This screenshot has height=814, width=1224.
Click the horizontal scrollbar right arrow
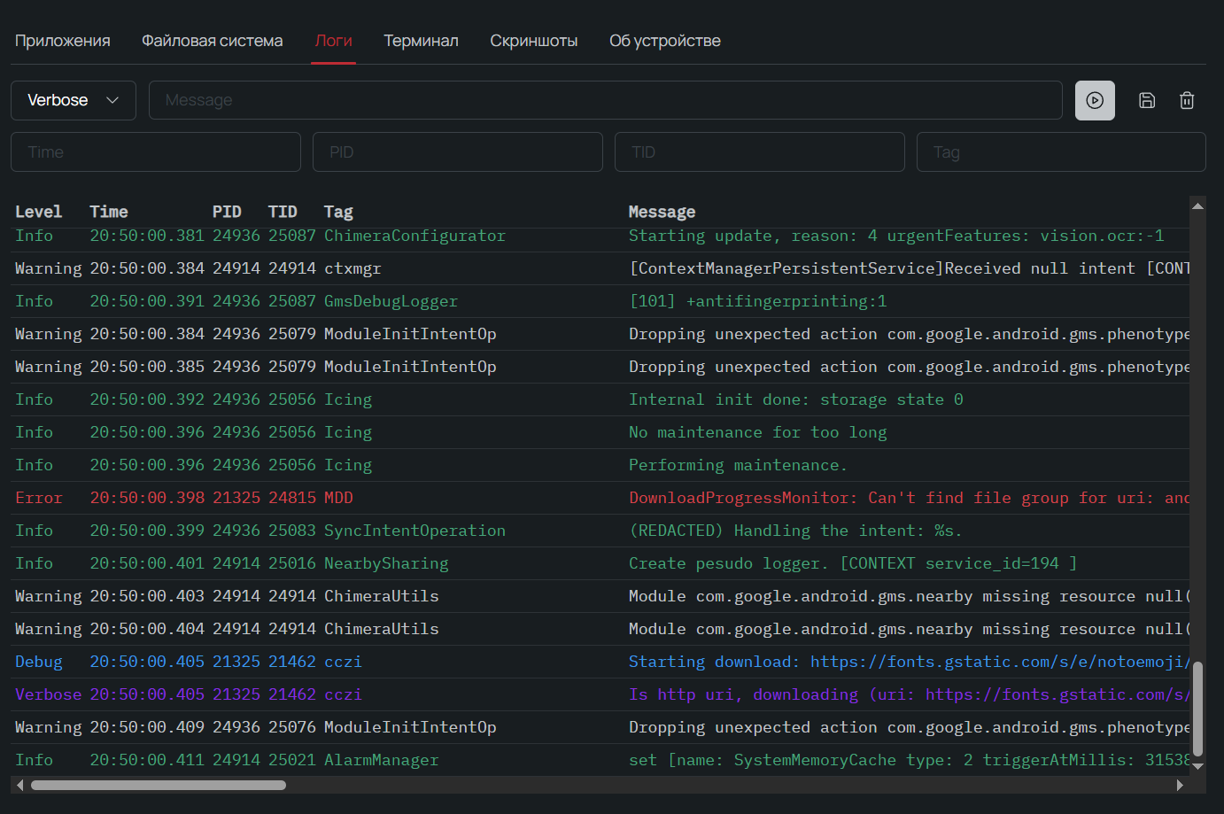[x=1180, y=785]
